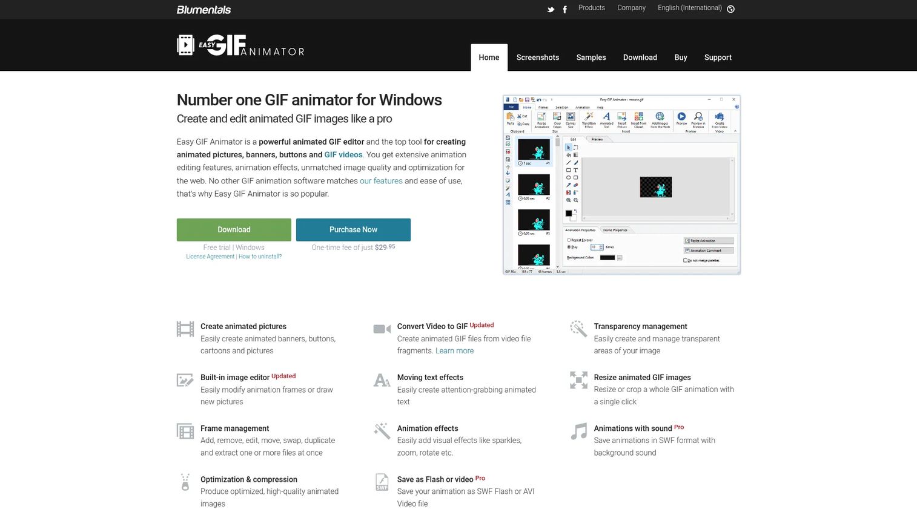
Task: Click the One-time fee of just $29.95 text
Action: [x=353, y=248]
